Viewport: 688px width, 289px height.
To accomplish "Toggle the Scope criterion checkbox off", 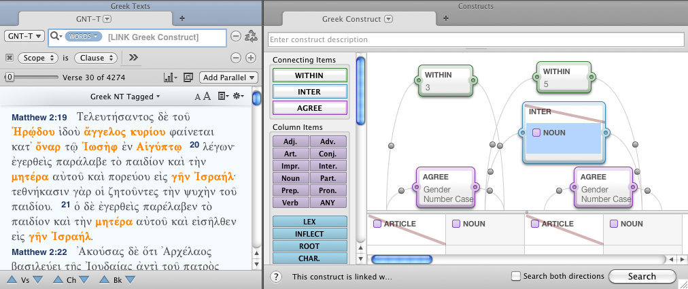I will coord(10,58).
